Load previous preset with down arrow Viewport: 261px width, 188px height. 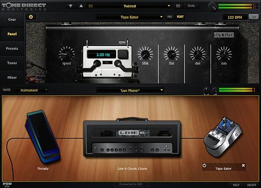70,6
